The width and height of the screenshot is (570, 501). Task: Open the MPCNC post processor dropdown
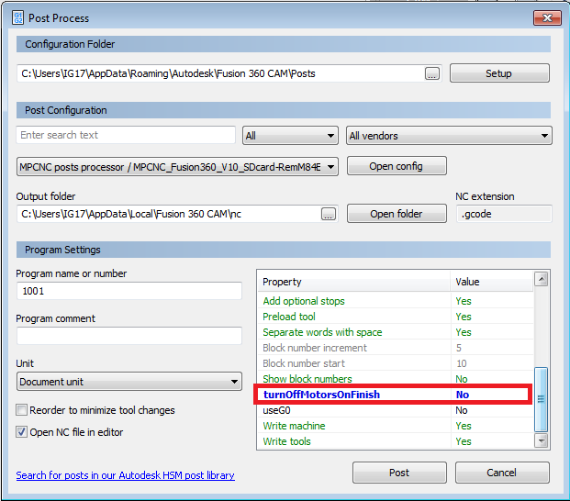click(x=178, y=166)
